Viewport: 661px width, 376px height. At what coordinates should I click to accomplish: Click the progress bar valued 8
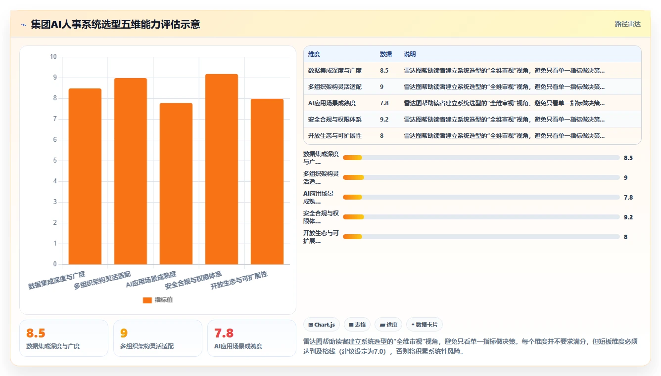tap(481, 237)
